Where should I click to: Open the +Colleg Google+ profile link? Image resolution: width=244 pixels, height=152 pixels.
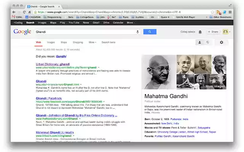(18, 23)
